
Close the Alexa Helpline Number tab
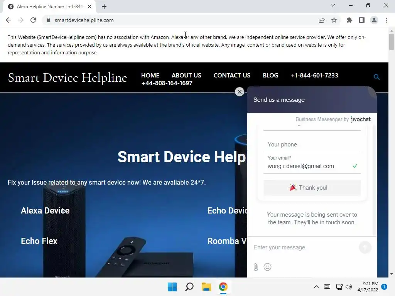pyautogui.click(x=89, y=7)
